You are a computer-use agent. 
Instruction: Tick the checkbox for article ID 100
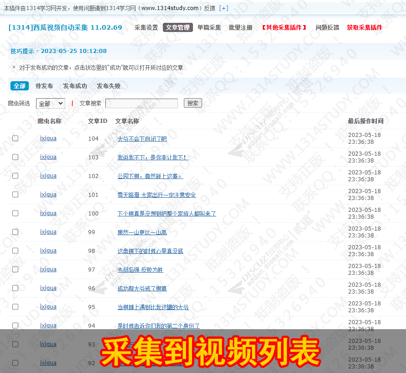point(15,213)
